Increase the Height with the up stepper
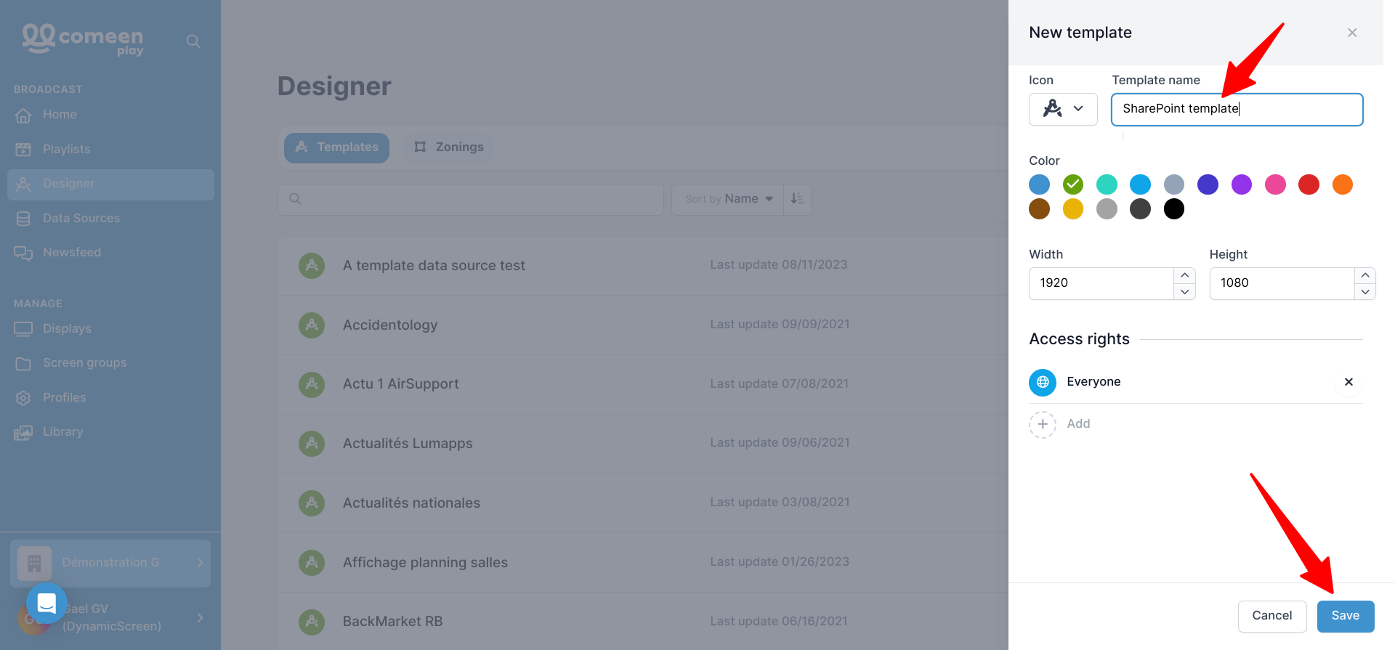Viewport: 1395px width, 650px height. [x=1365, y=275]
